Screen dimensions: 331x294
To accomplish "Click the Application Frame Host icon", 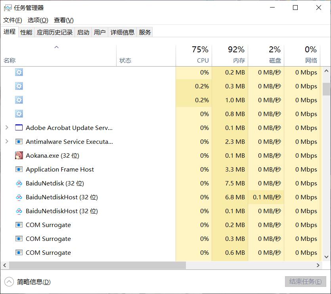I will [19, 169].
